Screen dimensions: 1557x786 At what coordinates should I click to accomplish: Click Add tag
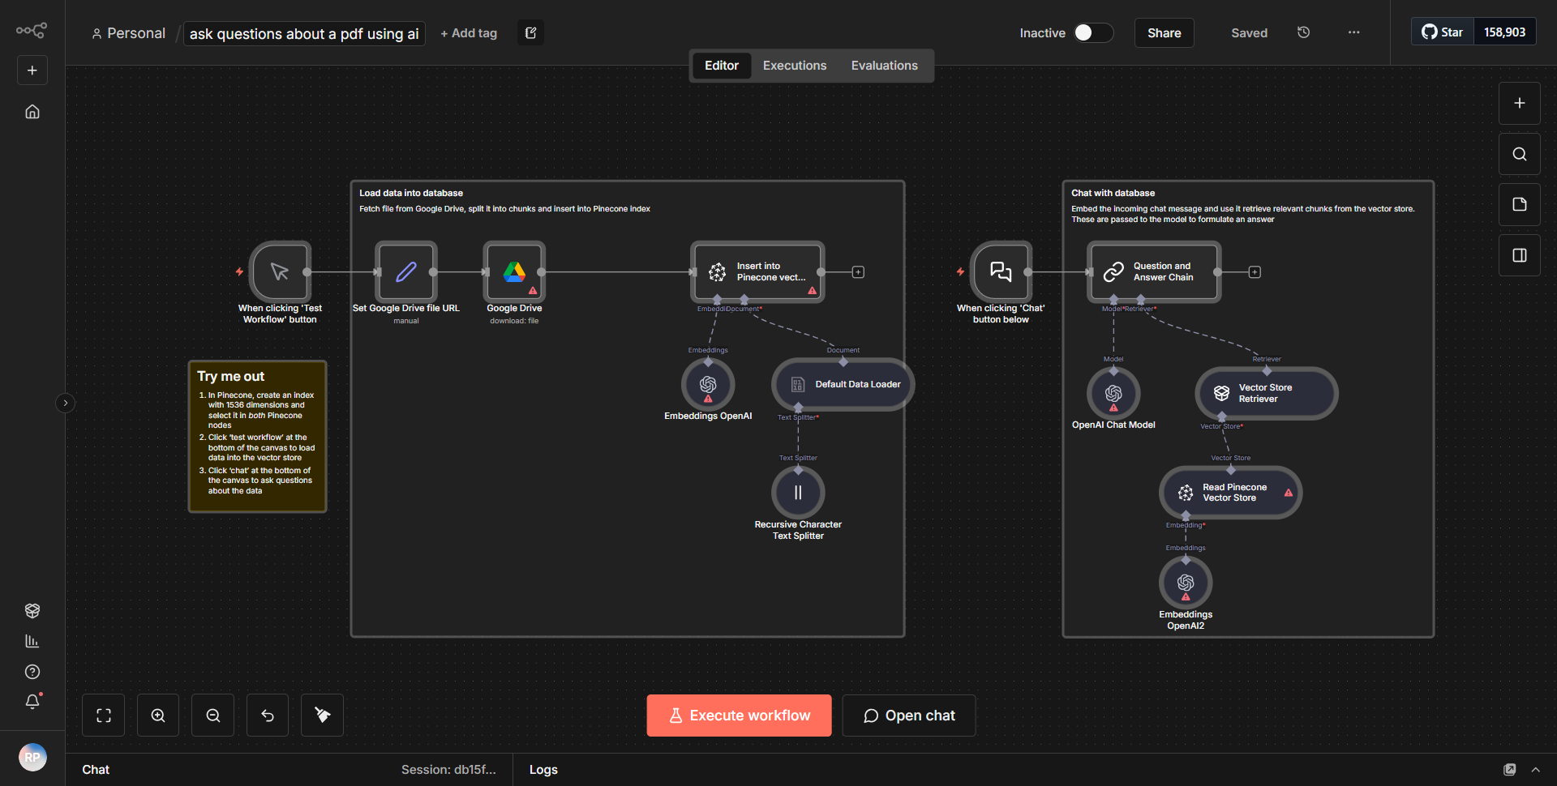point(469,33)
